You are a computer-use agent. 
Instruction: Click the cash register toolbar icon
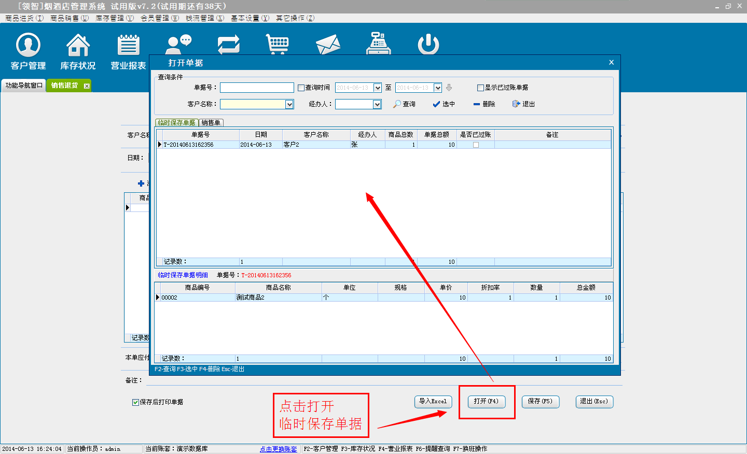[378, 44]
